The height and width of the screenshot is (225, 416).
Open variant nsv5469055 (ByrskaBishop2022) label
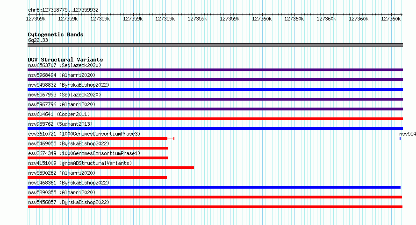69,143
